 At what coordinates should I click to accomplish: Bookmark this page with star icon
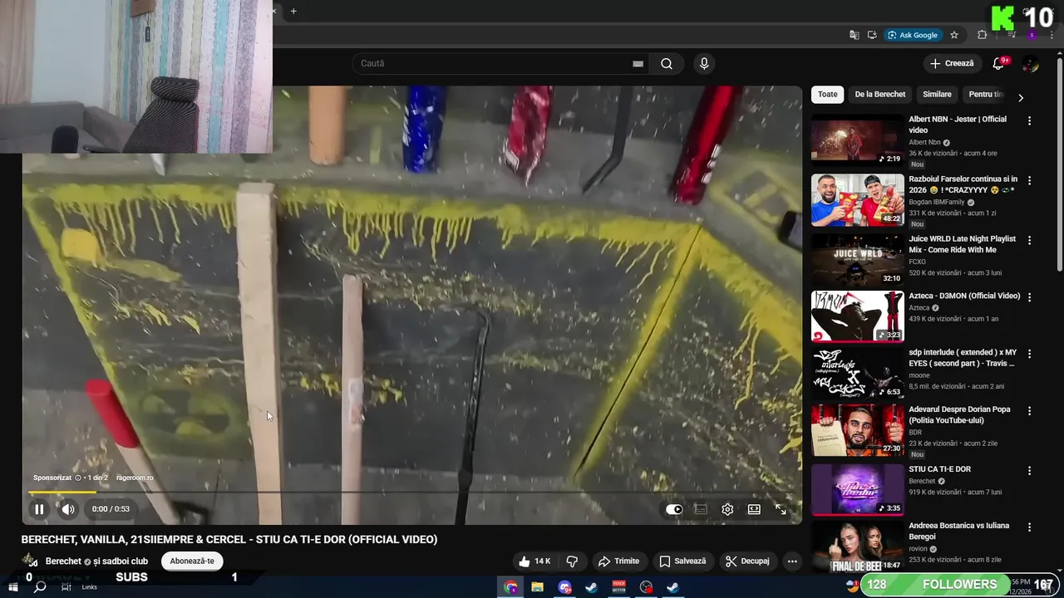(954, 35)
